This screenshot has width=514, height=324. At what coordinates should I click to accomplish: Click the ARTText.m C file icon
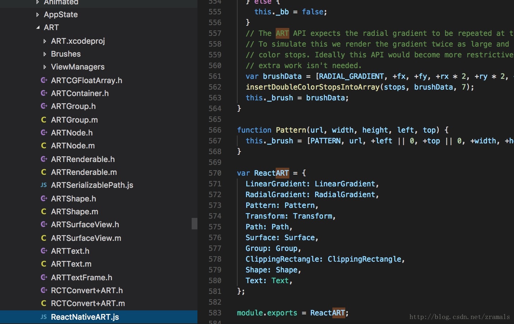(44, 264)
